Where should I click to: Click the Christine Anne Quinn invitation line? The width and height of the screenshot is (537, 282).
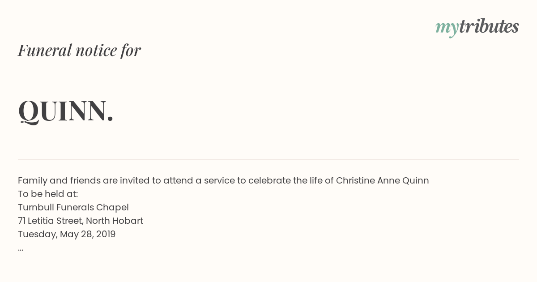[223, 180]
